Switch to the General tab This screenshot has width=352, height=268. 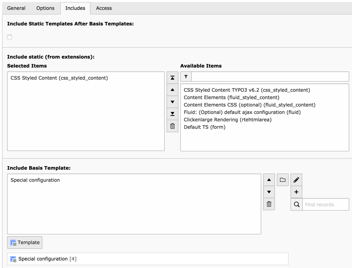(x=16, y=8)
